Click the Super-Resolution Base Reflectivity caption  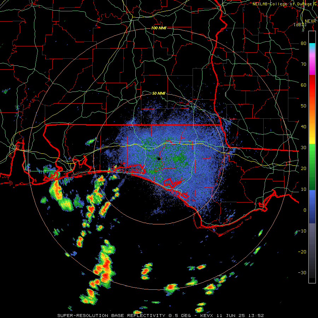click(x=161, y=316)
